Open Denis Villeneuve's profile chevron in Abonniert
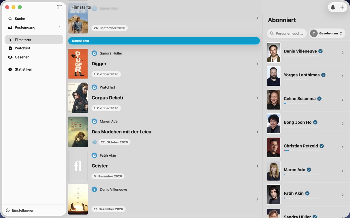Screen dimensions: 350x218 click(343, 52)
